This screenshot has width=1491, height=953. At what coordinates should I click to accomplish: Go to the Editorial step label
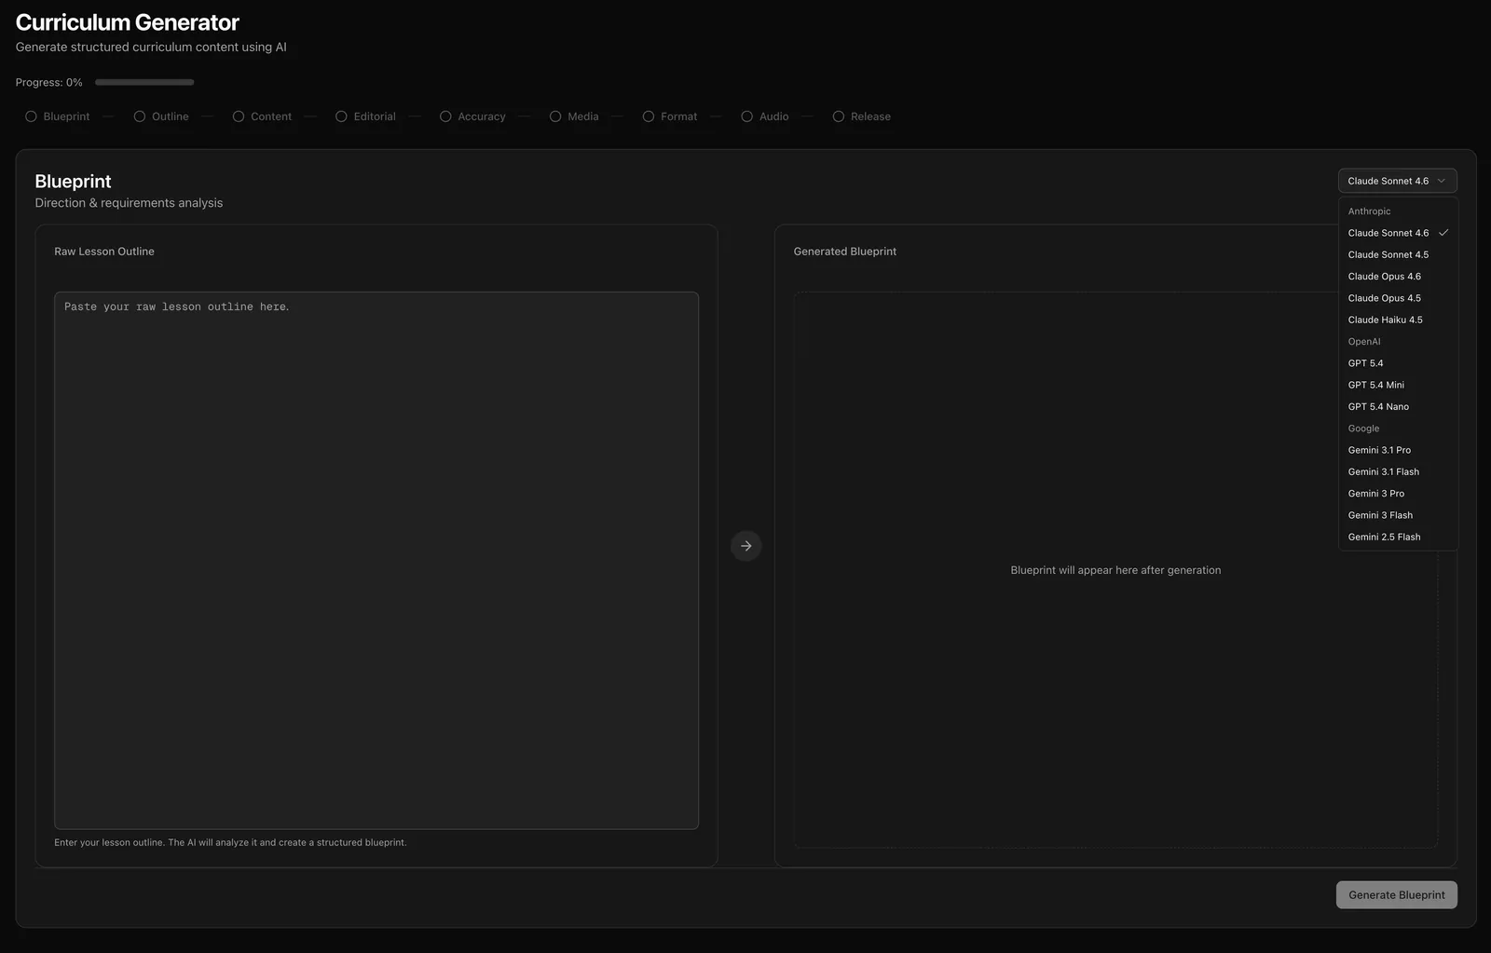(375, 116)
